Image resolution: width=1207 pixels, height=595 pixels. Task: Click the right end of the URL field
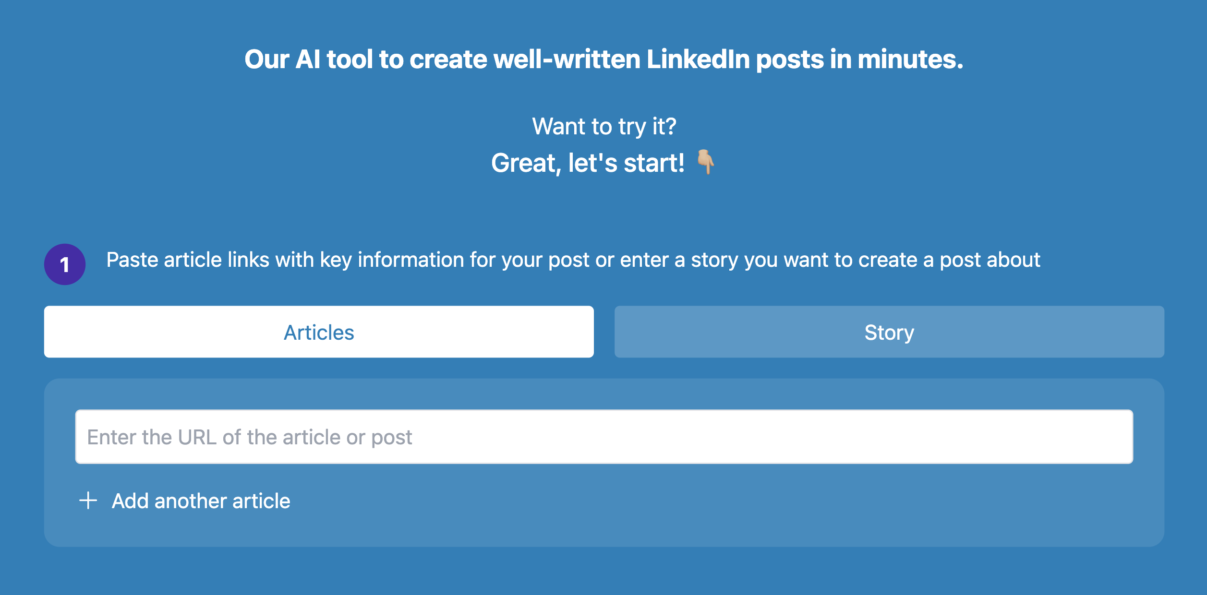[1104, 437]
